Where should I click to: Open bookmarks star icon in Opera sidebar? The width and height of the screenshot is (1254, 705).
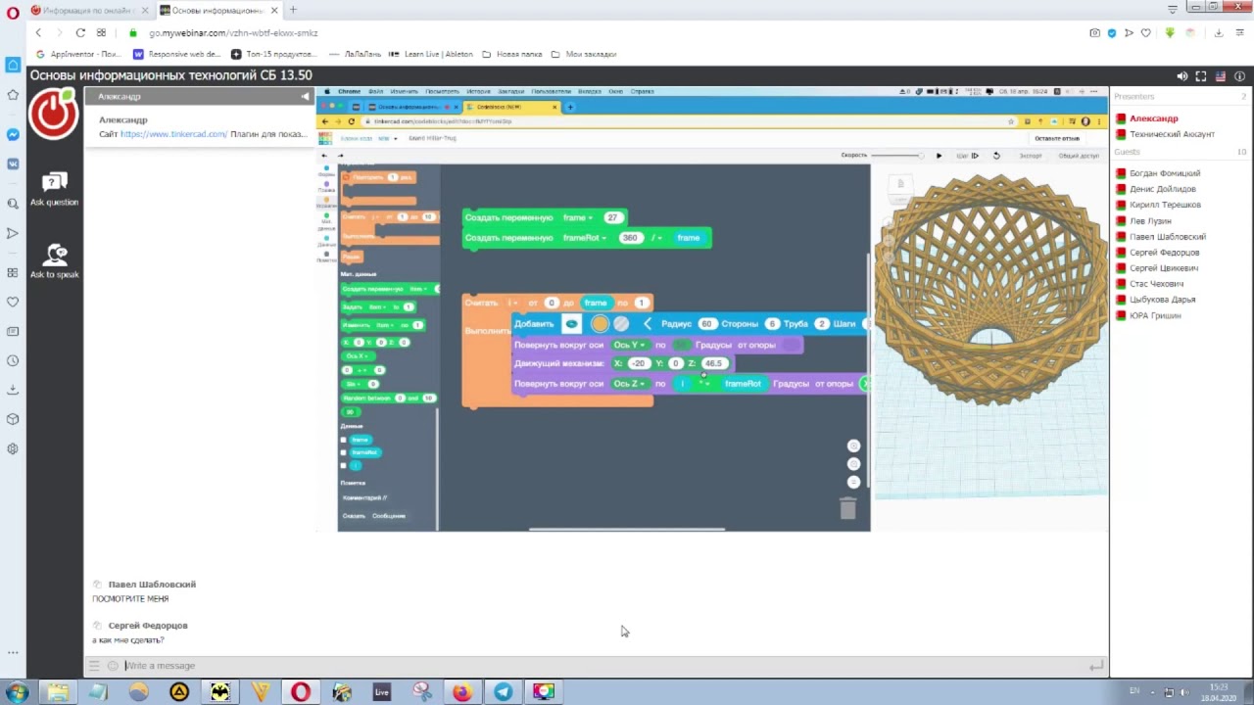(13, 95)
